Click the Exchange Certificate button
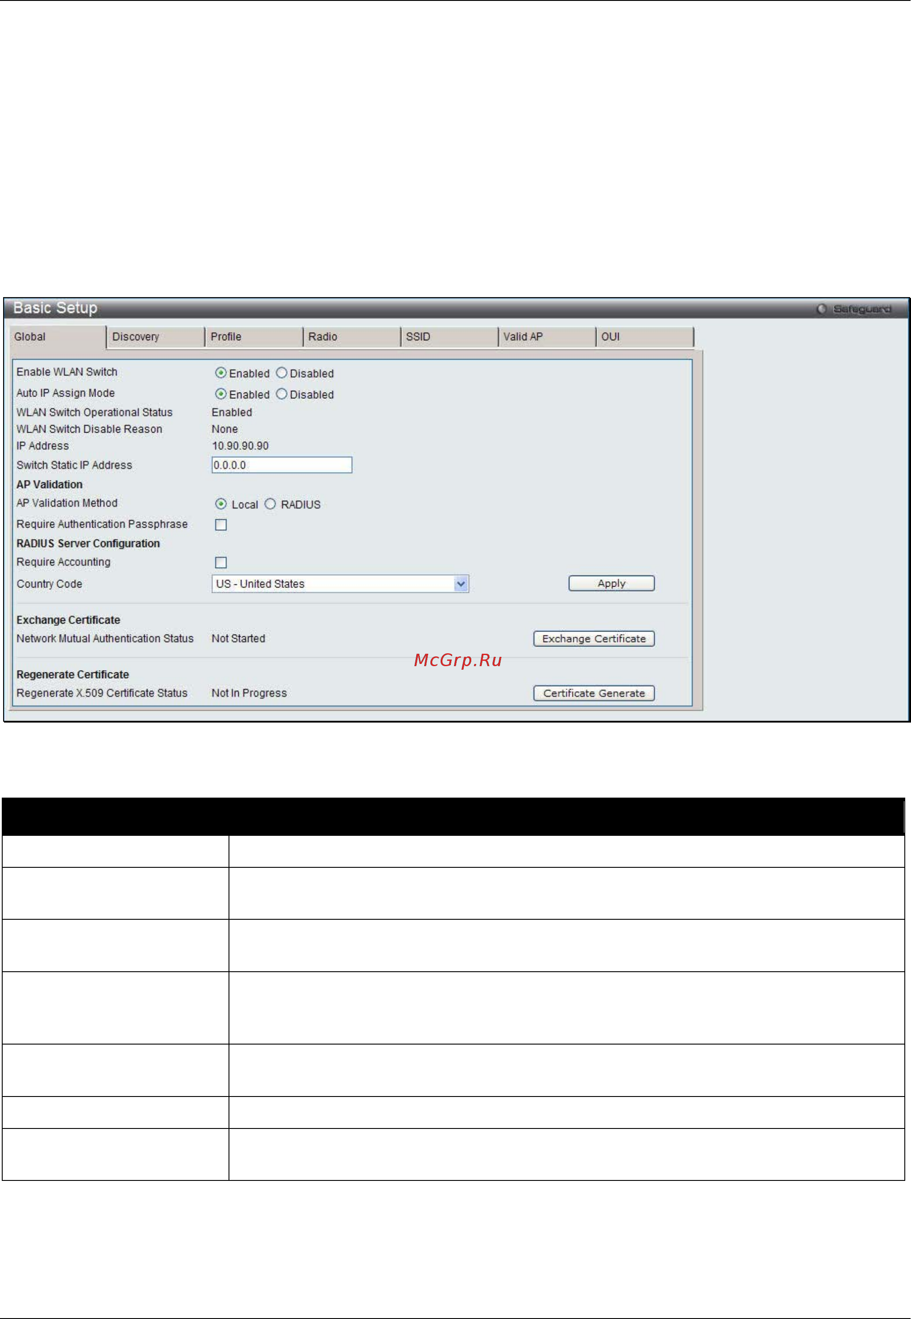Viewport: 911px width, 1319px height. coord(594,639)
